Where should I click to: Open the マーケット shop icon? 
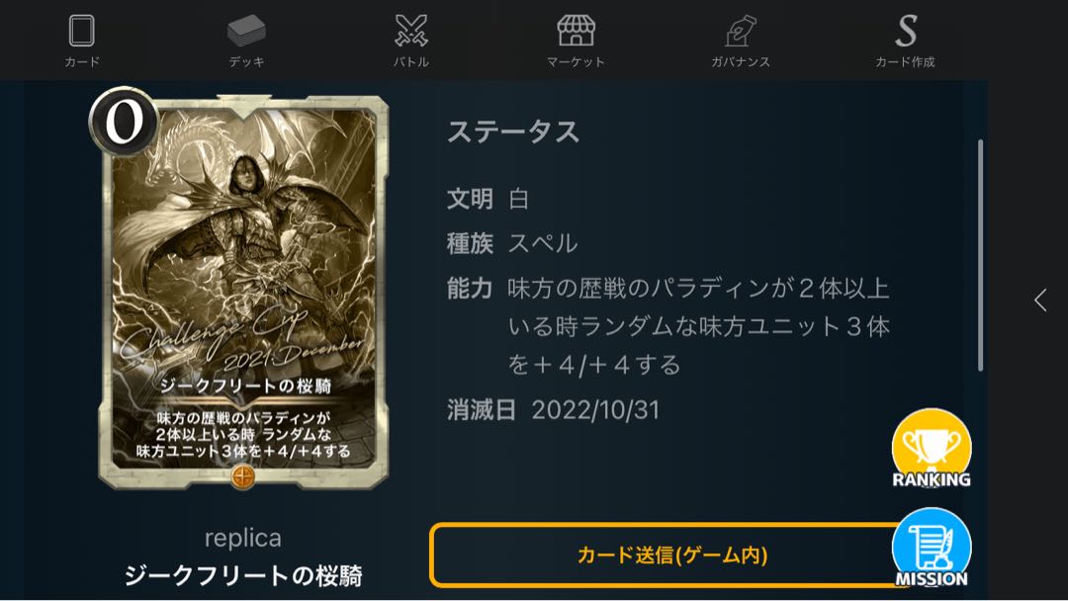[576, 31]
